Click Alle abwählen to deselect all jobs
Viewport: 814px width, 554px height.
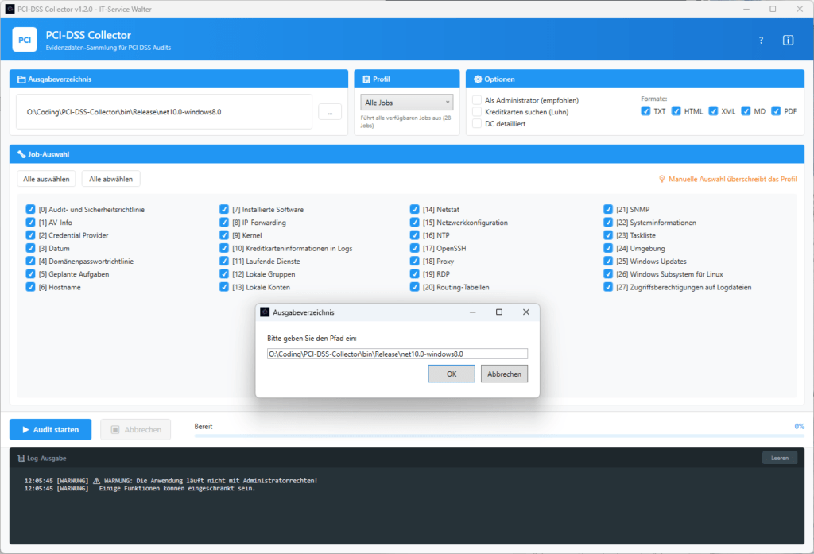[110, 178]
